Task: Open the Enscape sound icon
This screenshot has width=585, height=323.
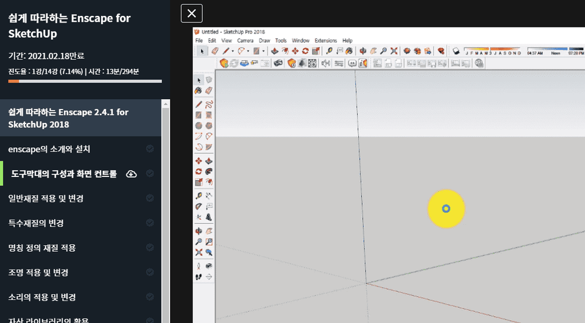Action: (325, 63)
